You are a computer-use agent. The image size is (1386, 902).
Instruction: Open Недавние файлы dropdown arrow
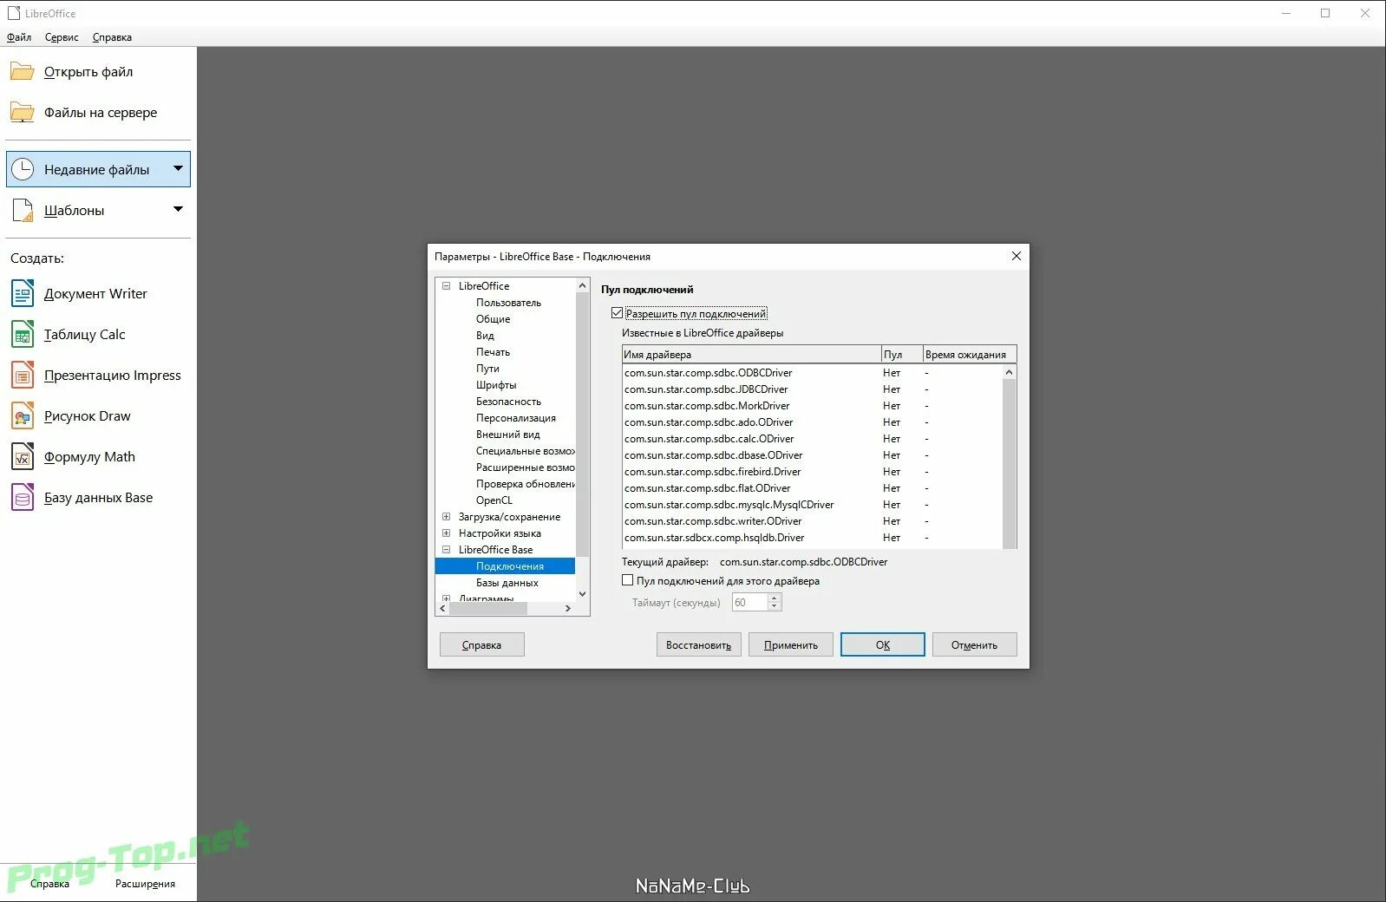tap(178, 168)
